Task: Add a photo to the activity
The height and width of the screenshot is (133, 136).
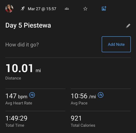Action: [x=104, y=8]
